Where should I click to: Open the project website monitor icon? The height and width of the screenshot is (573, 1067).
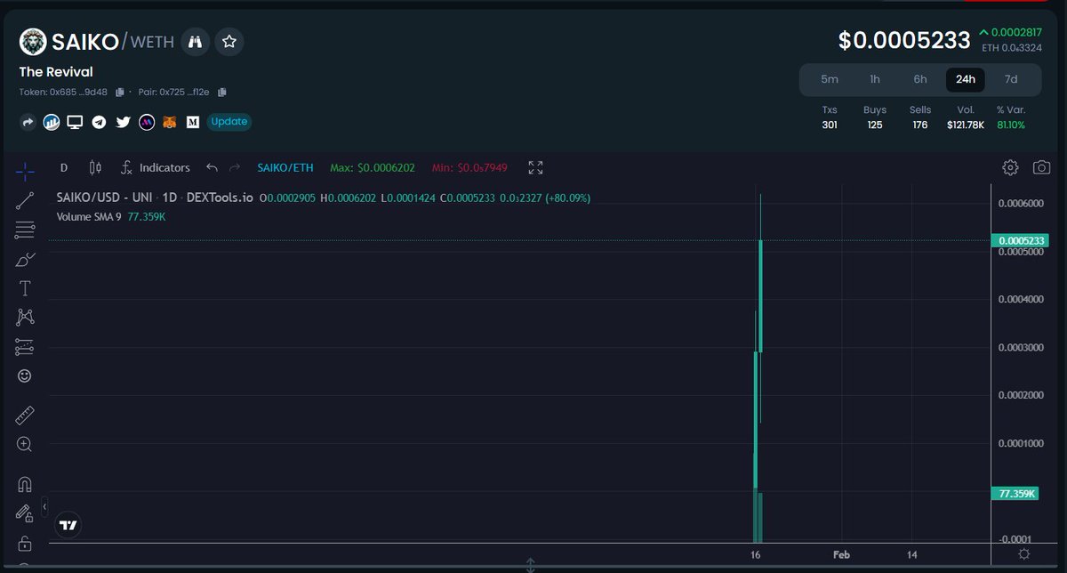coord(76,122)
